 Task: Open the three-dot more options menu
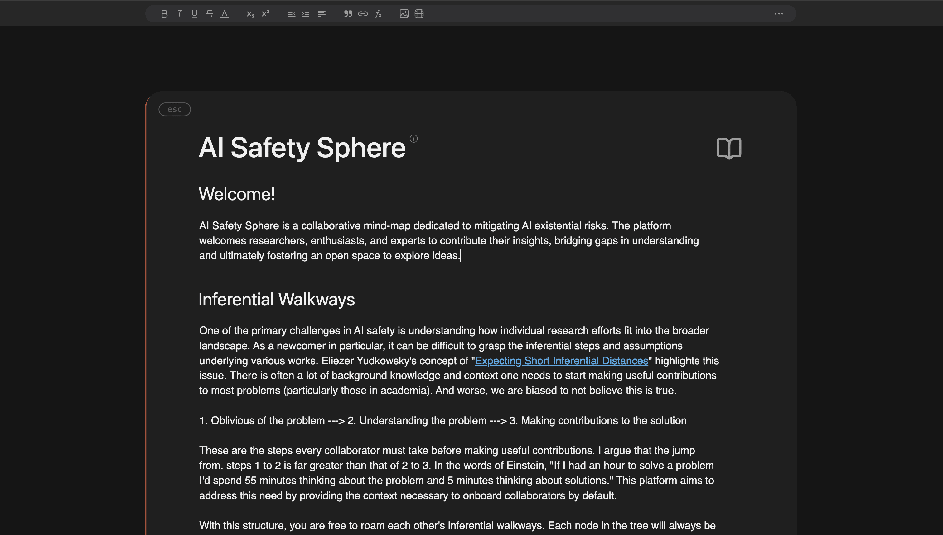coord(779,14)
